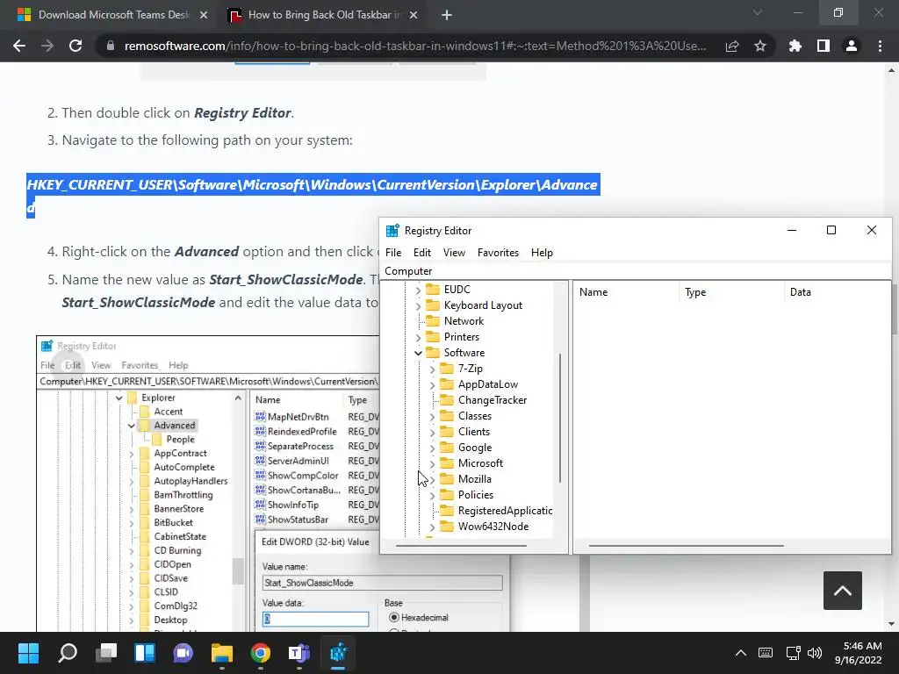899x674 pixels.
Task: Toggle the browser side panel icon
Action: 823,46
